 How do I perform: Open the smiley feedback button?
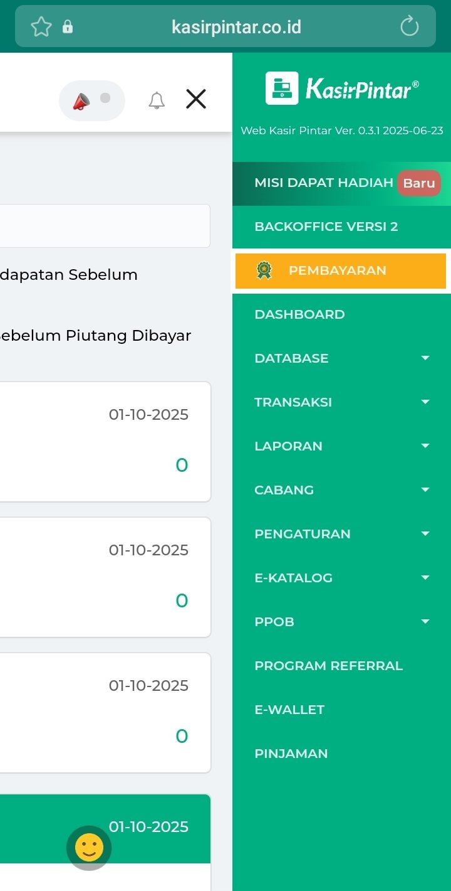click(x=89, y=848)
